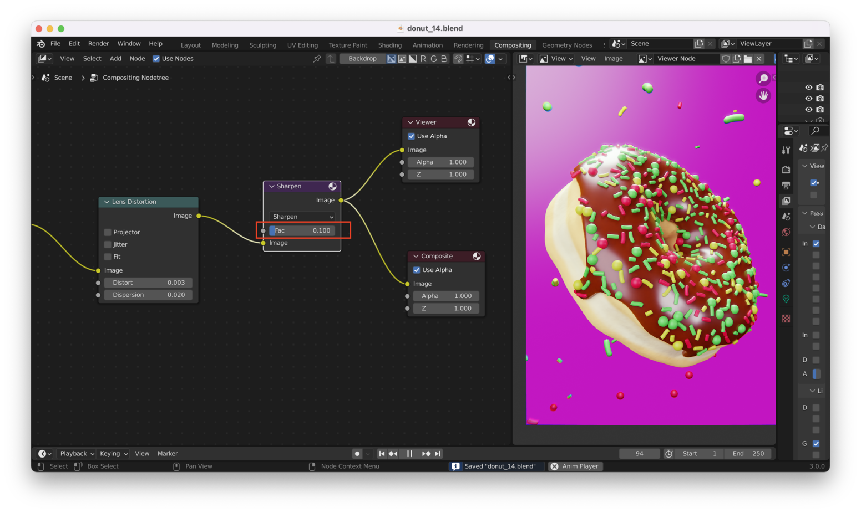Image resolution: width=861 pixels, height=513 pixels.
Task: Uncheck the Use Nodes checkbox
Action: coord(156,59)
